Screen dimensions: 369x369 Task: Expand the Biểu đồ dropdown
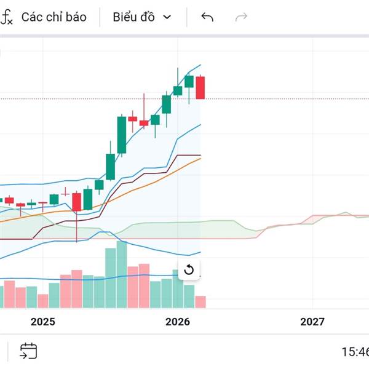point(142,17)
